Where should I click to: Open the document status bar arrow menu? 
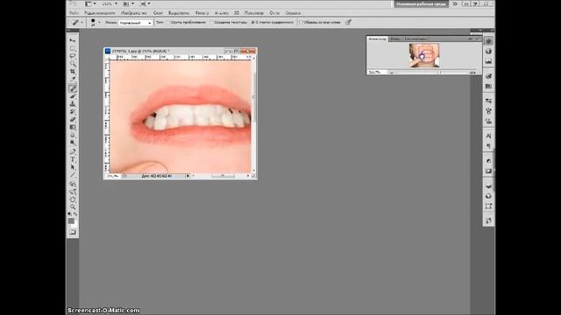(x=188, y=176)
